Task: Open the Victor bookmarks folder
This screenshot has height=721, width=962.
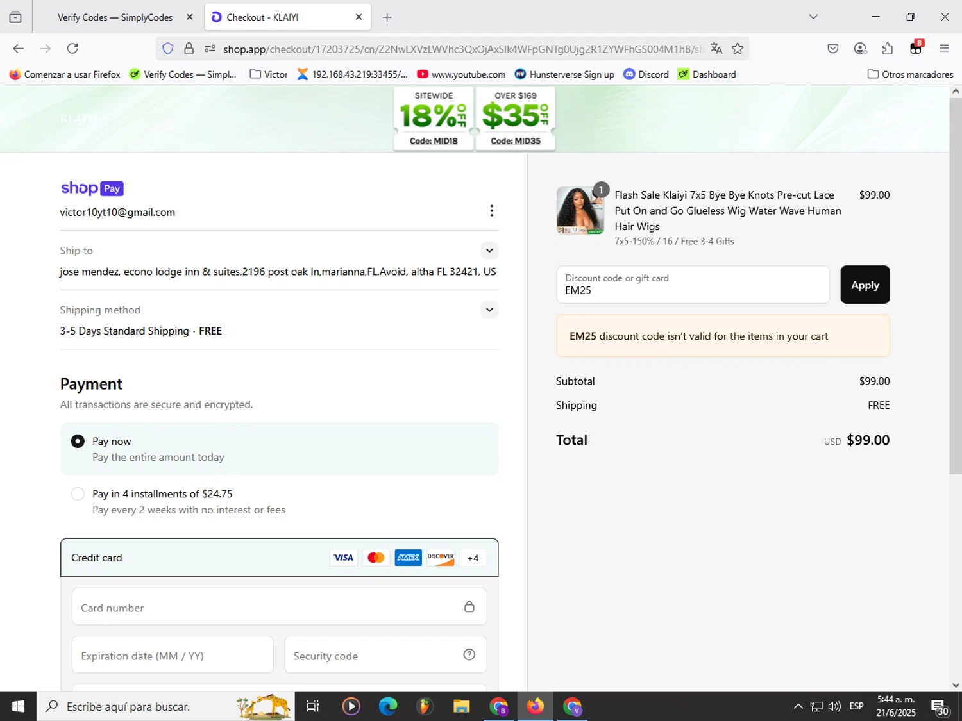Action: 269,74
